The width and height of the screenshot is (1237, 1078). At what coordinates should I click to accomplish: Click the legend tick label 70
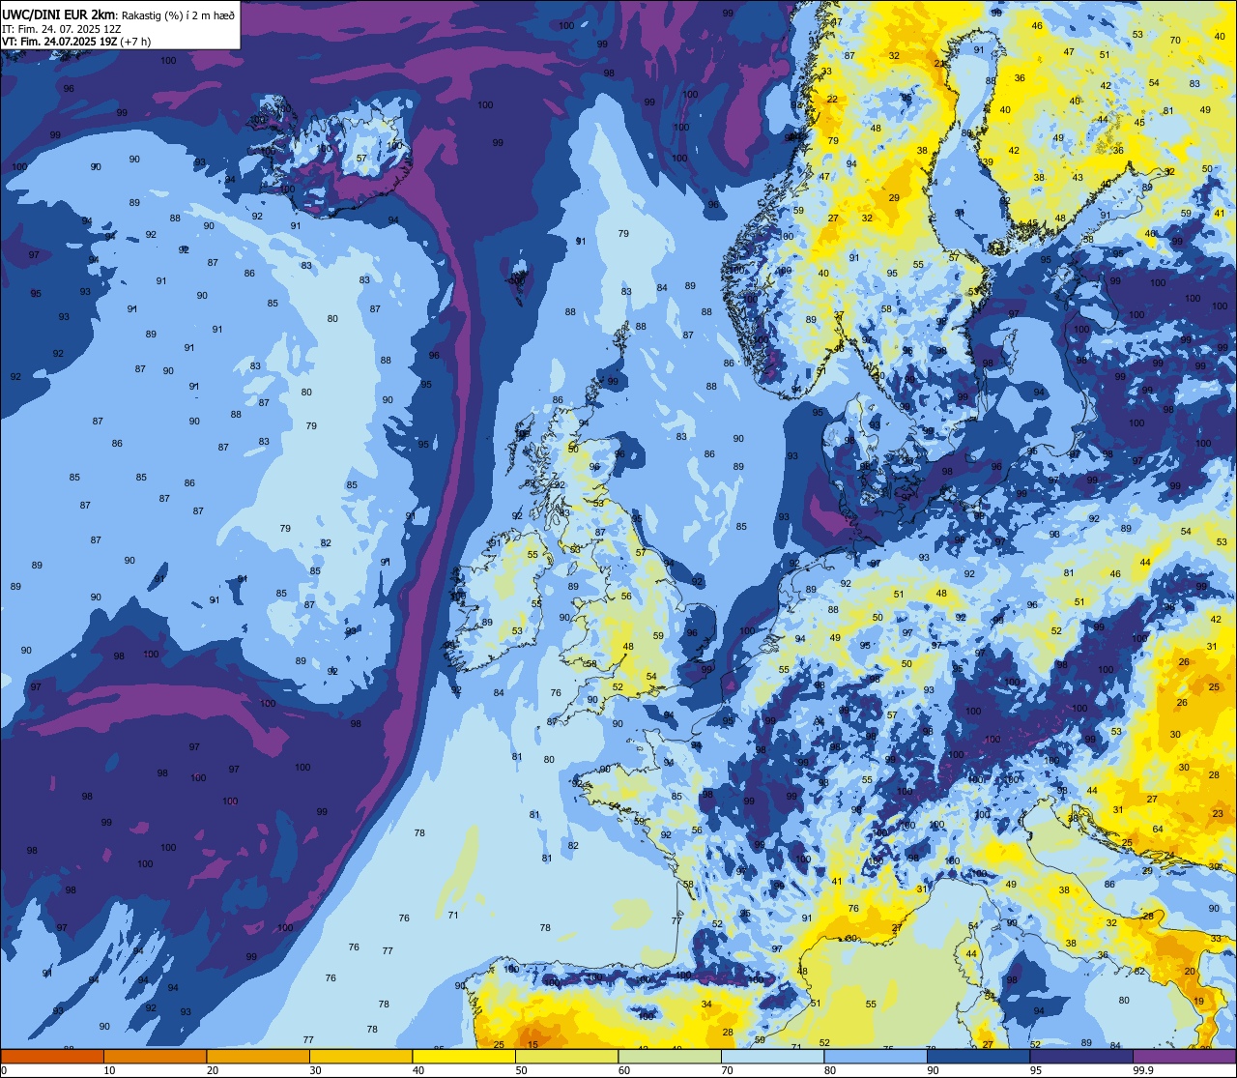(x=727, y=1070)
